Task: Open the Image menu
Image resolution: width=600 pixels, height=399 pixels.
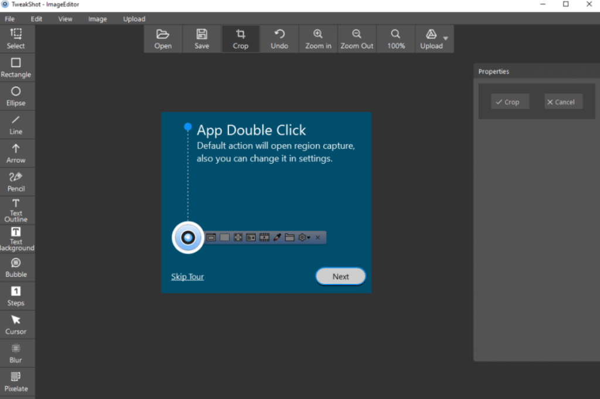Action: 98,19
